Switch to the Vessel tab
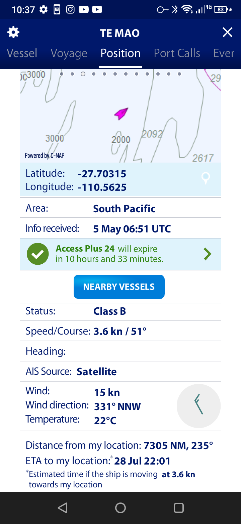The image size is (241, 524). (x=22, y=53)
